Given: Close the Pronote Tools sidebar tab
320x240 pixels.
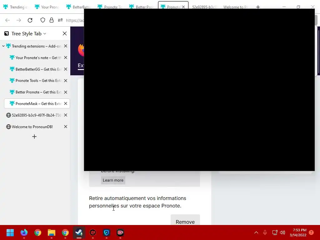Looking at the screenshot, I should [x=66, y=81].
